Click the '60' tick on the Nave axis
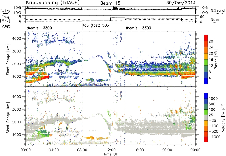This screenshot has height=156, width=226. pyautogui.click(x=202, y=17)
